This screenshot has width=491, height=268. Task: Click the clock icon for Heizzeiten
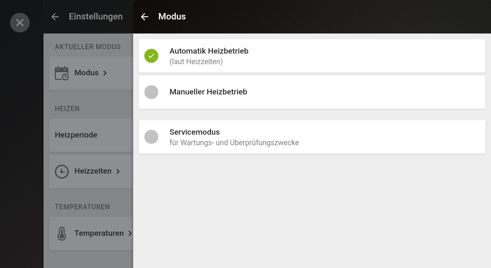point(62,171)
